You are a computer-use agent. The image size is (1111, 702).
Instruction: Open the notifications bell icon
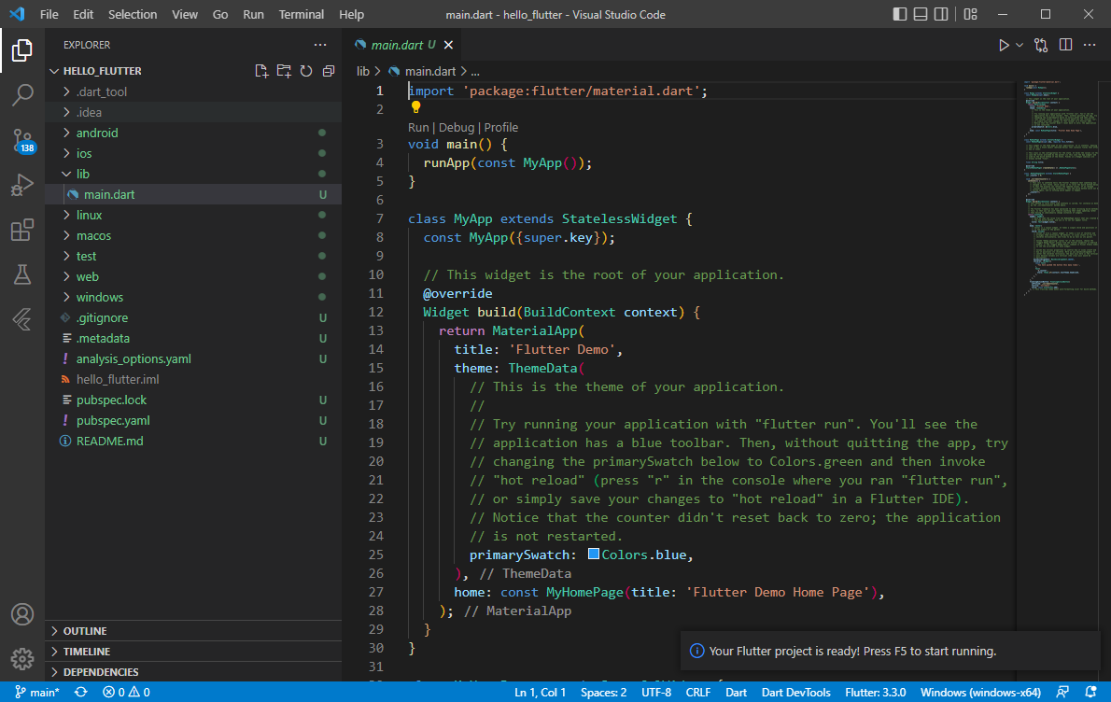1090,692
